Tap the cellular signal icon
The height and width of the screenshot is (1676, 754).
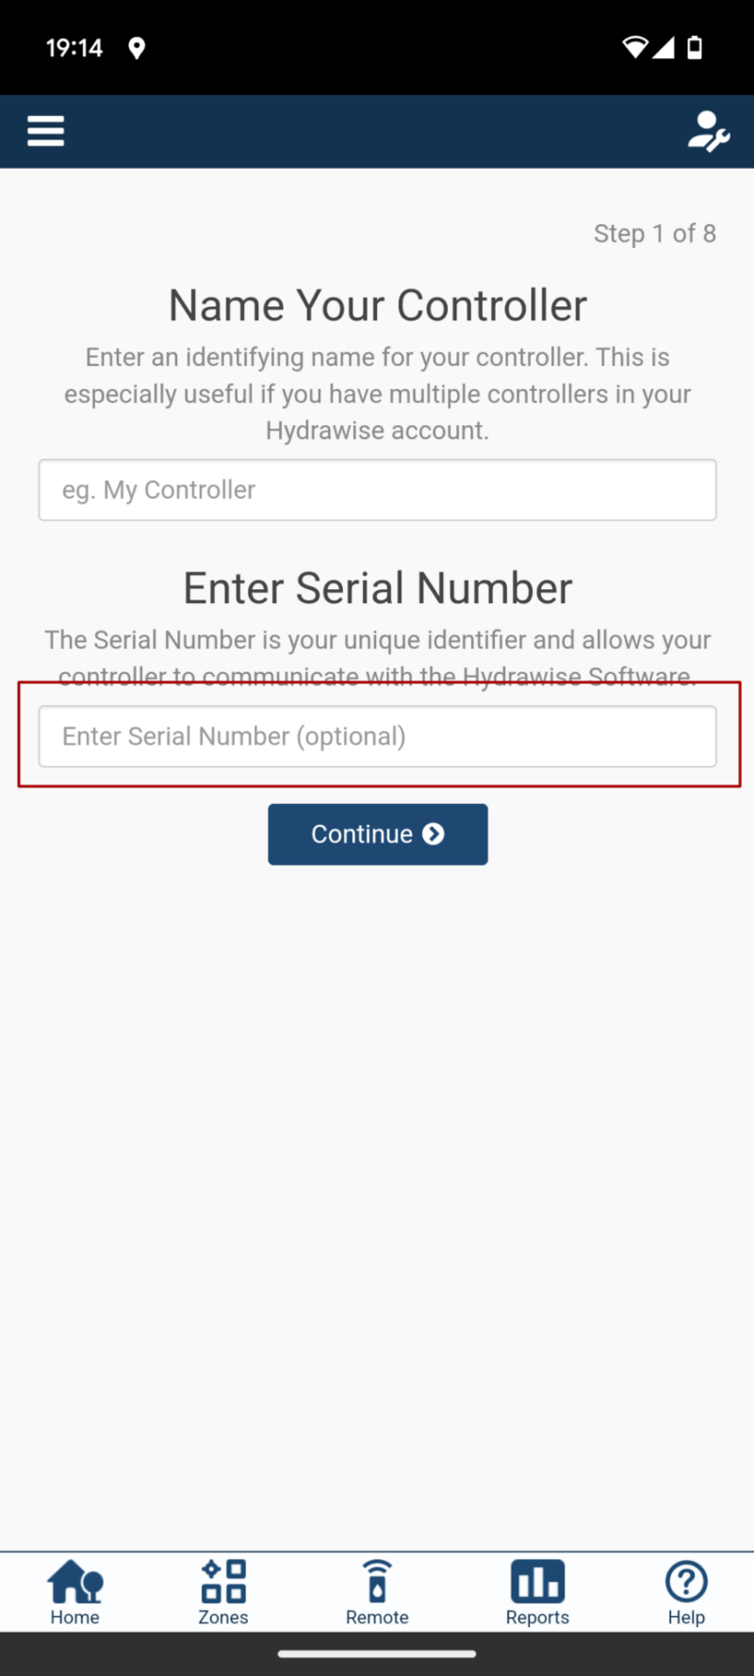(x=664, y=47)
